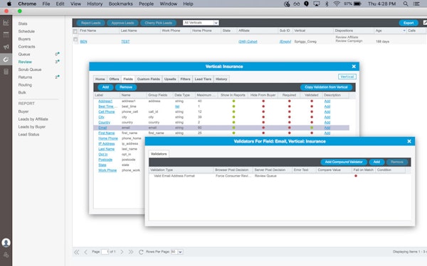This screenshot has height=266, width=427.
Task: Open the user profile avatar icon
Action: coord(6,243)
